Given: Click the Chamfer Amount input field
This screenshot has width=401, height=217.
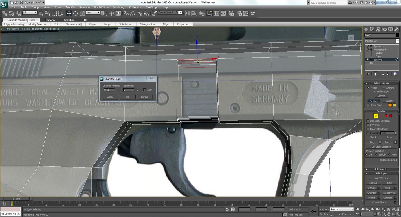Looking at the screenshot, I should tap(110, 90).
